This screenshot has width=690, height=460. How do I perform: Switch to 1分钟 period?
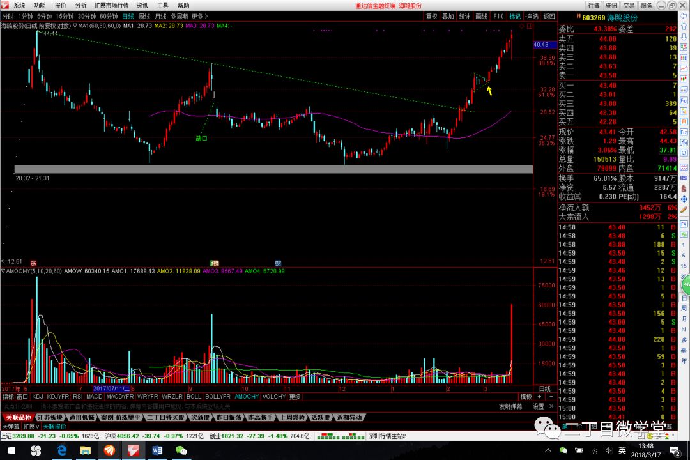click(x=26, y=16)
